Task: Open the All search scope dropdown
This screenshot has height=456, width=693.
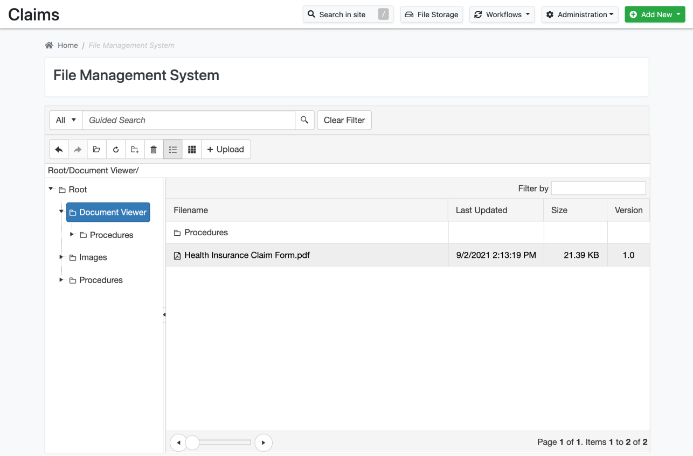Action: point(65,120)
